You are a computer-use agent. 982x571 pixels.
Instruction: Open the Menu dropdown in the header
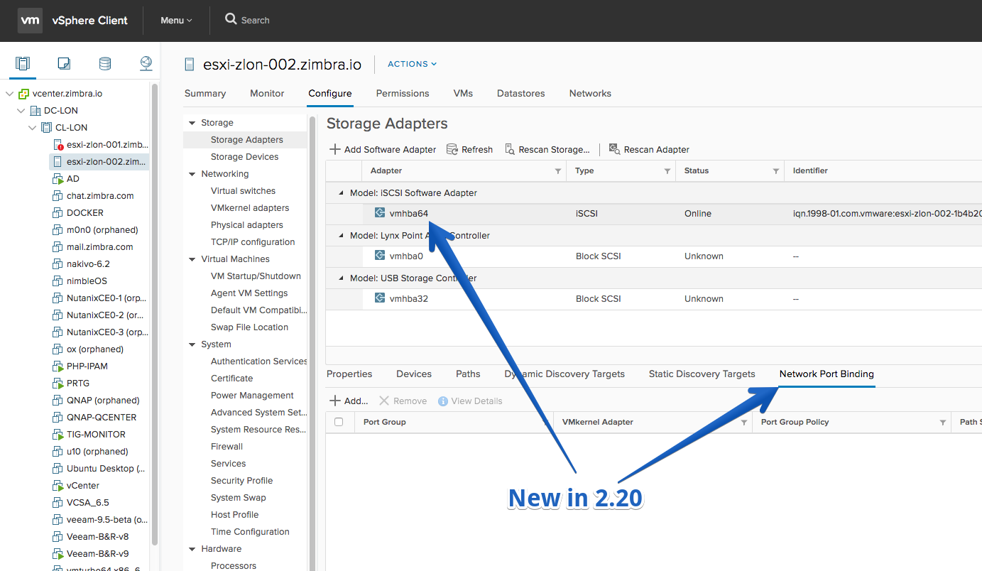pyautogui.click(x=176, y=21)
